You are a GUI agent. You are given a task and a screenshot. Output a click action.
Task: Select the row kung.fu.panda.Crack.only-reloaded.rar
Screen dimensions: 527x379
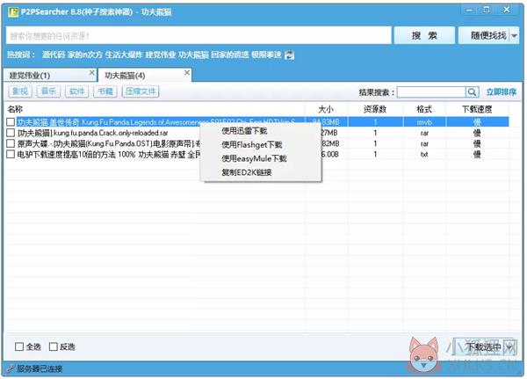click(93, 133)
